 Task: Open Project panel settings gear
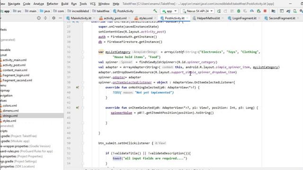pos(53,18)
